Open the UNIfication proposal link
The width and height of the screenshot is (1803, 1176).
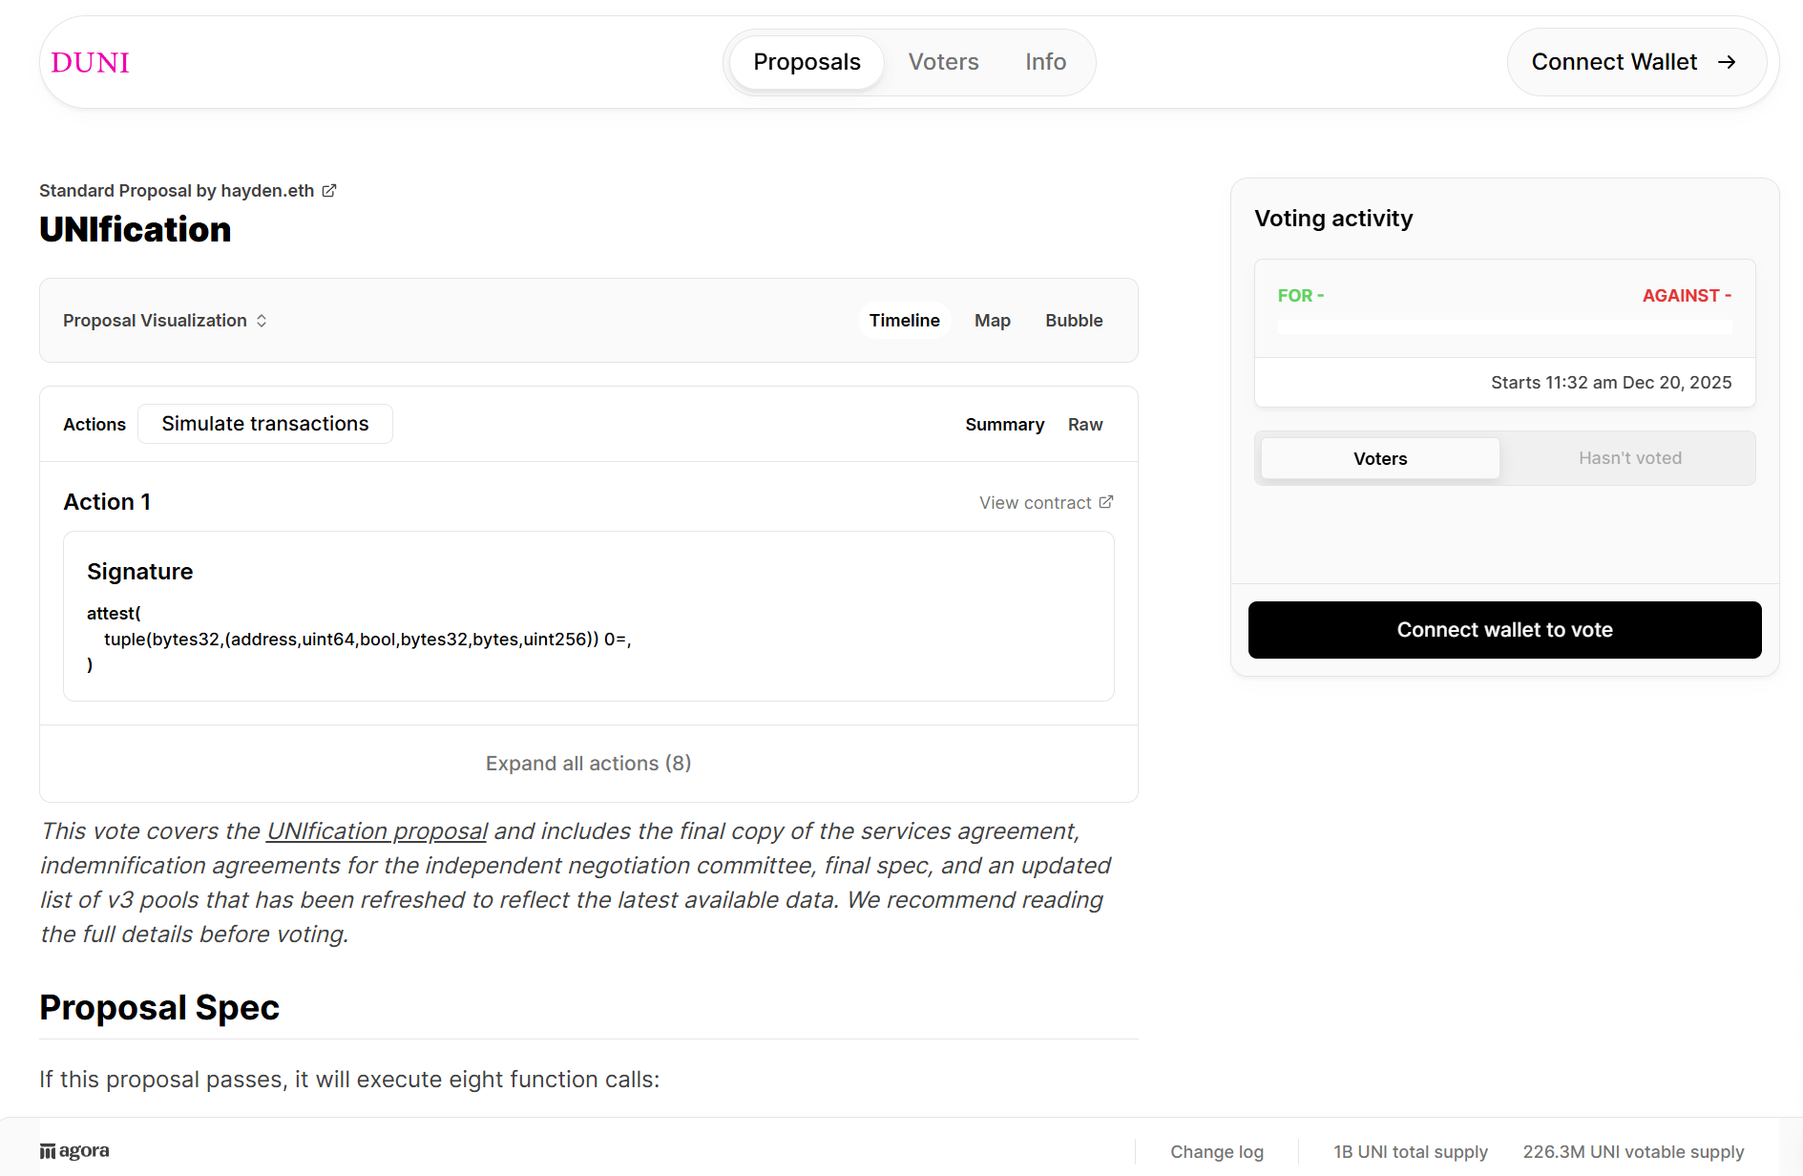pyautogui.click(x=377, y=831)
